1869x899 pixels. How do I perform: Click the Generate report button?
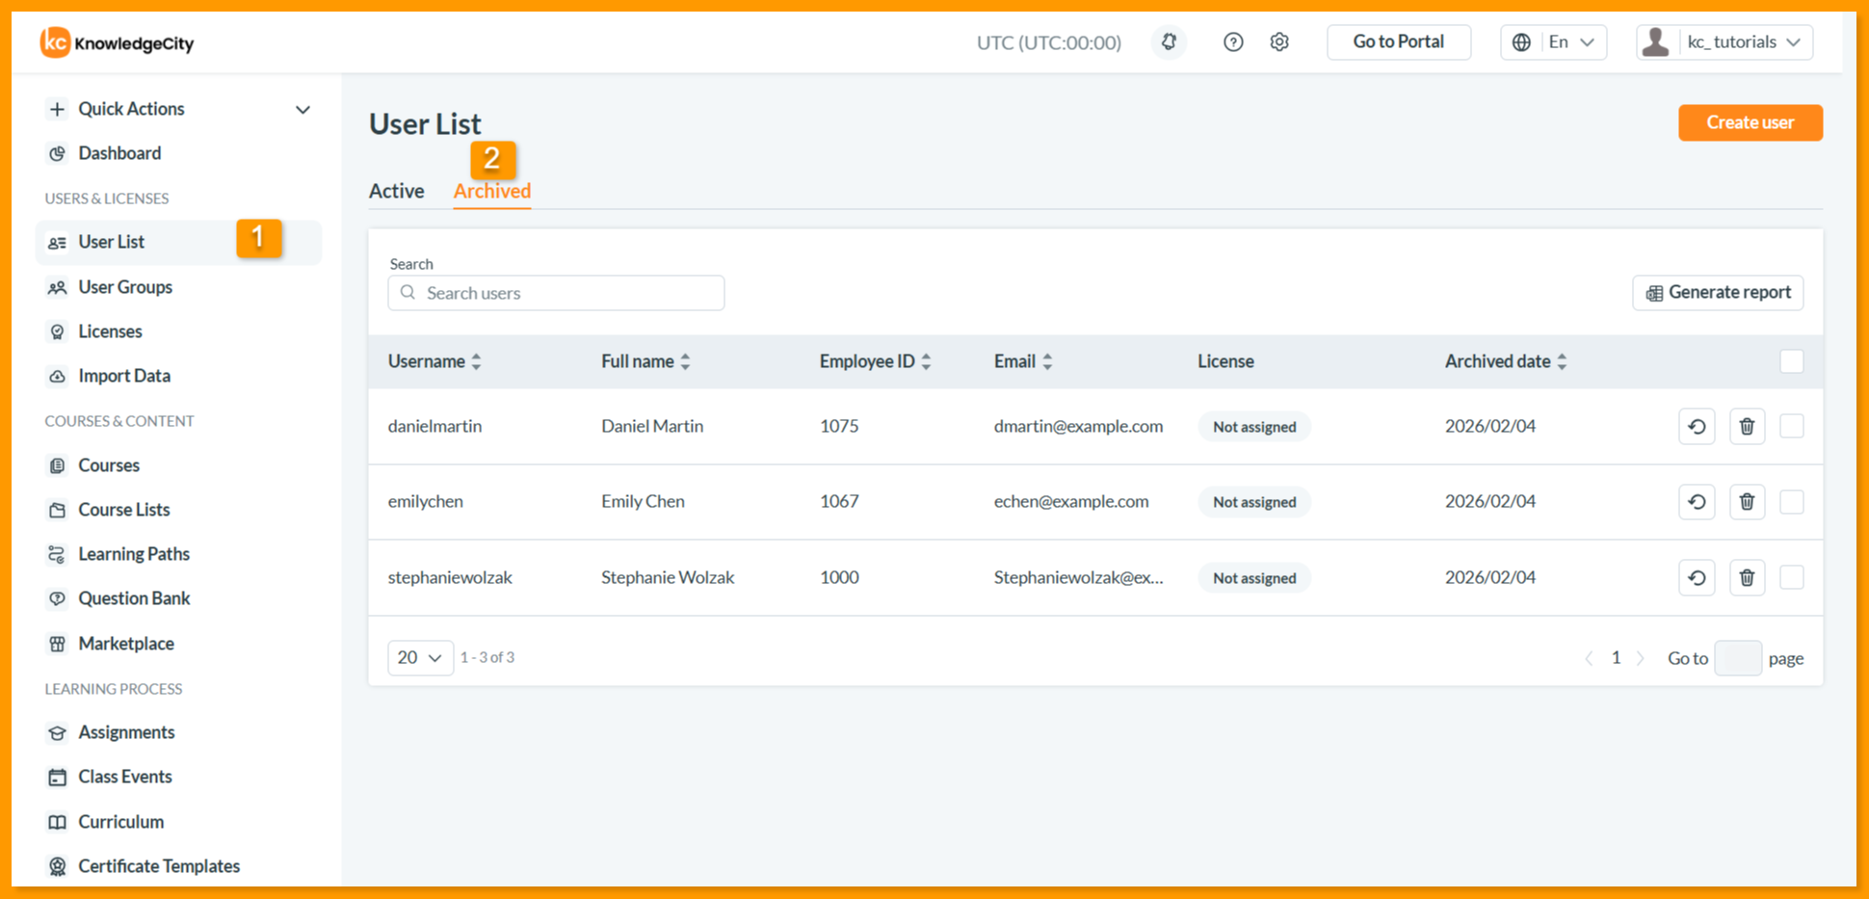tap(1718, 293)
